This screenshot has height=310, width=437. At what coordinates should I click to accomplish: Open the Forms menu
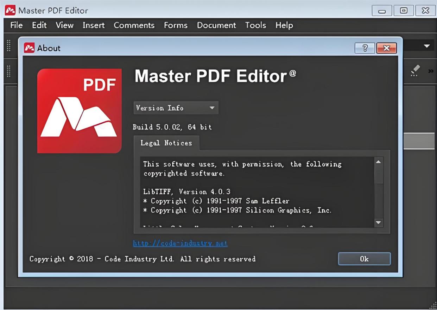click(x=176, y=25)
